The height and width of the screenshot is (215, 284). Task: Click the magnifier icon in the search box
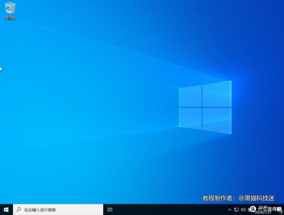[19, 209]
